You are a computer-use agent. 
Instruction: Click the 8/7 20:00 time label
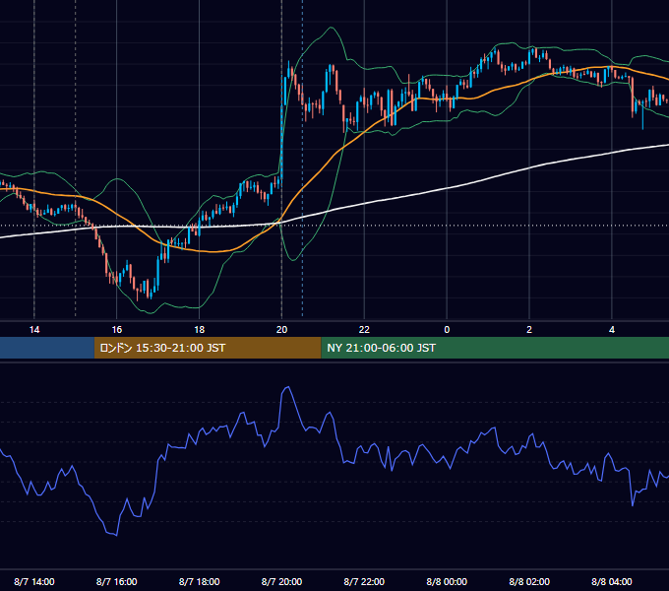click(281, 581)
